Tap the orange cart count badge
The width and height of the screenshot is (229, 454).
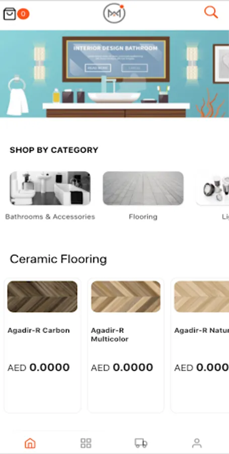23,14
